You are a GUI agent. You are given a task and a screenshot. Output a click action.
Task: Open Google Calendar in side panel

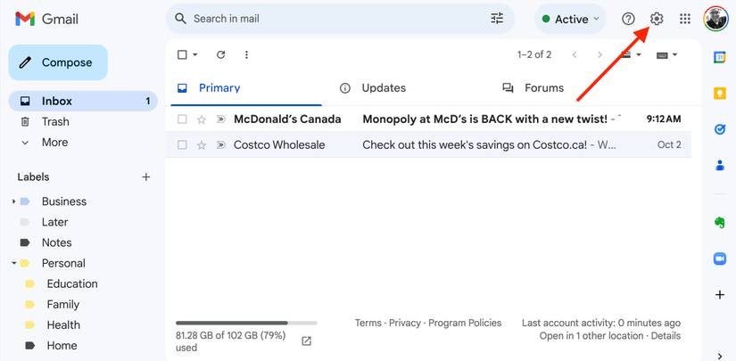click(x=719, y=57)
